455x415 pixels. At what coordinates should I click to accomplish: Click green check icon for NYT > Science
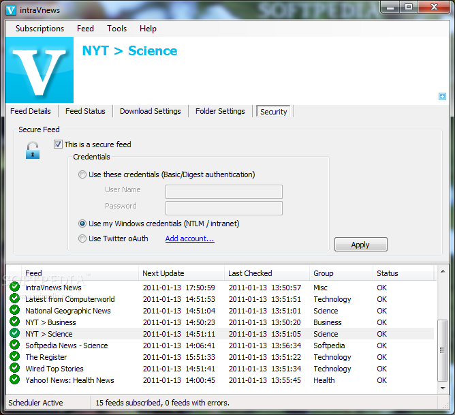click(x=14, y=333)
